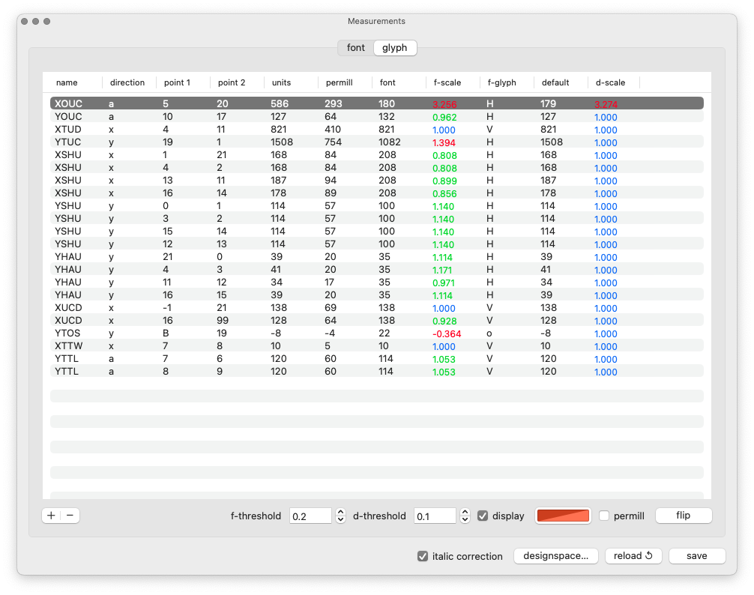The height and width of the screenshot is (595, 754).
Task: Click the plus button to add measurement
Action: point(51,516)
